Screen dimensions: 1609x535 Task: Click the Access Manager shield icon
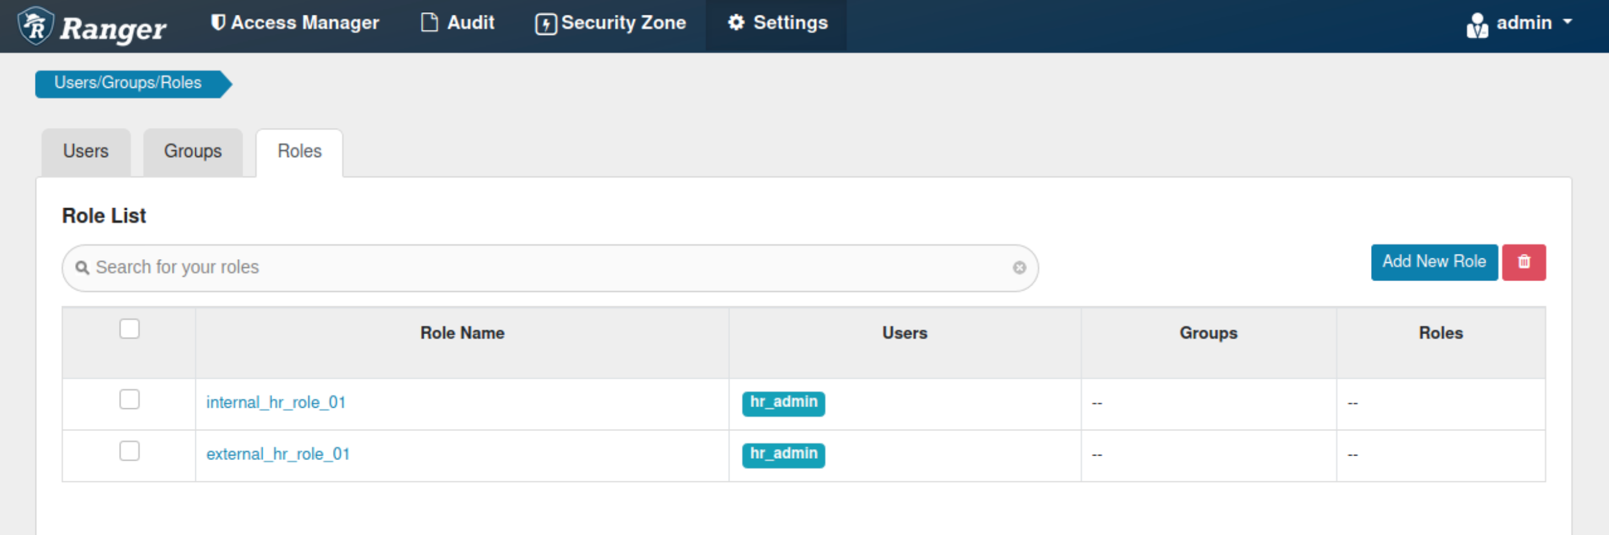(219, 23)
